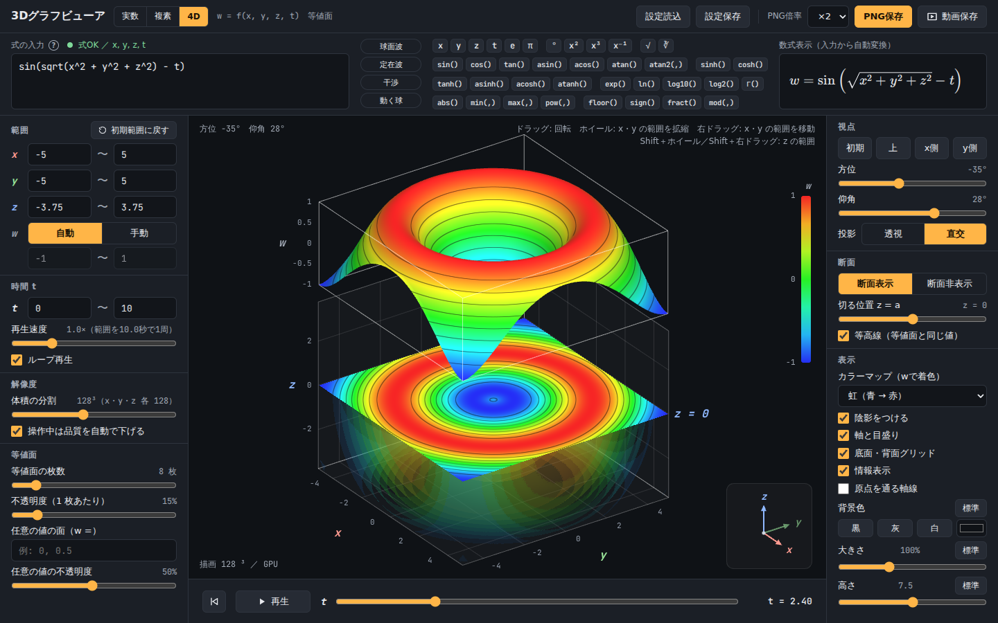Click the x minimum range field
Image resolution: width=998 pixels, height=623 pixels.
coord(60,154)
